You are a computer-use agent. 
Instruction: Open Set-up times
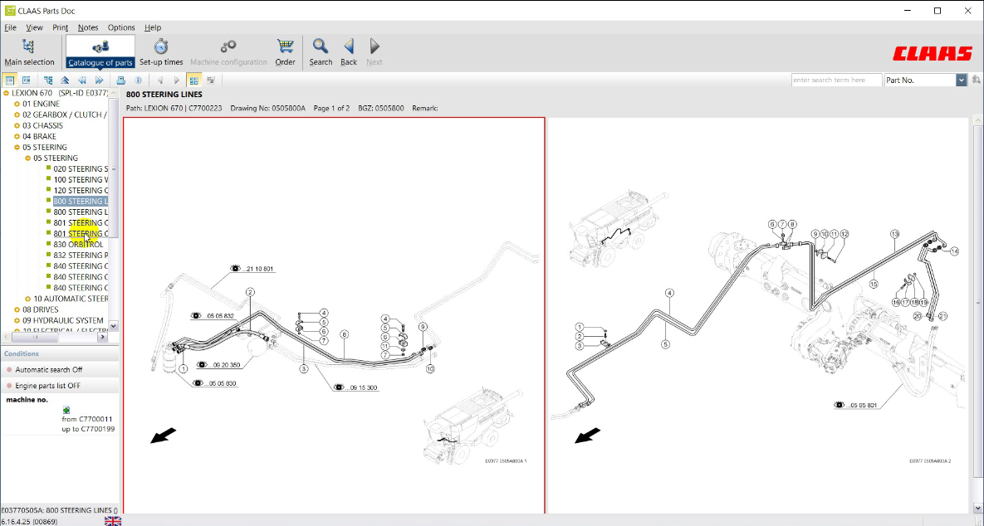[161, 51]
